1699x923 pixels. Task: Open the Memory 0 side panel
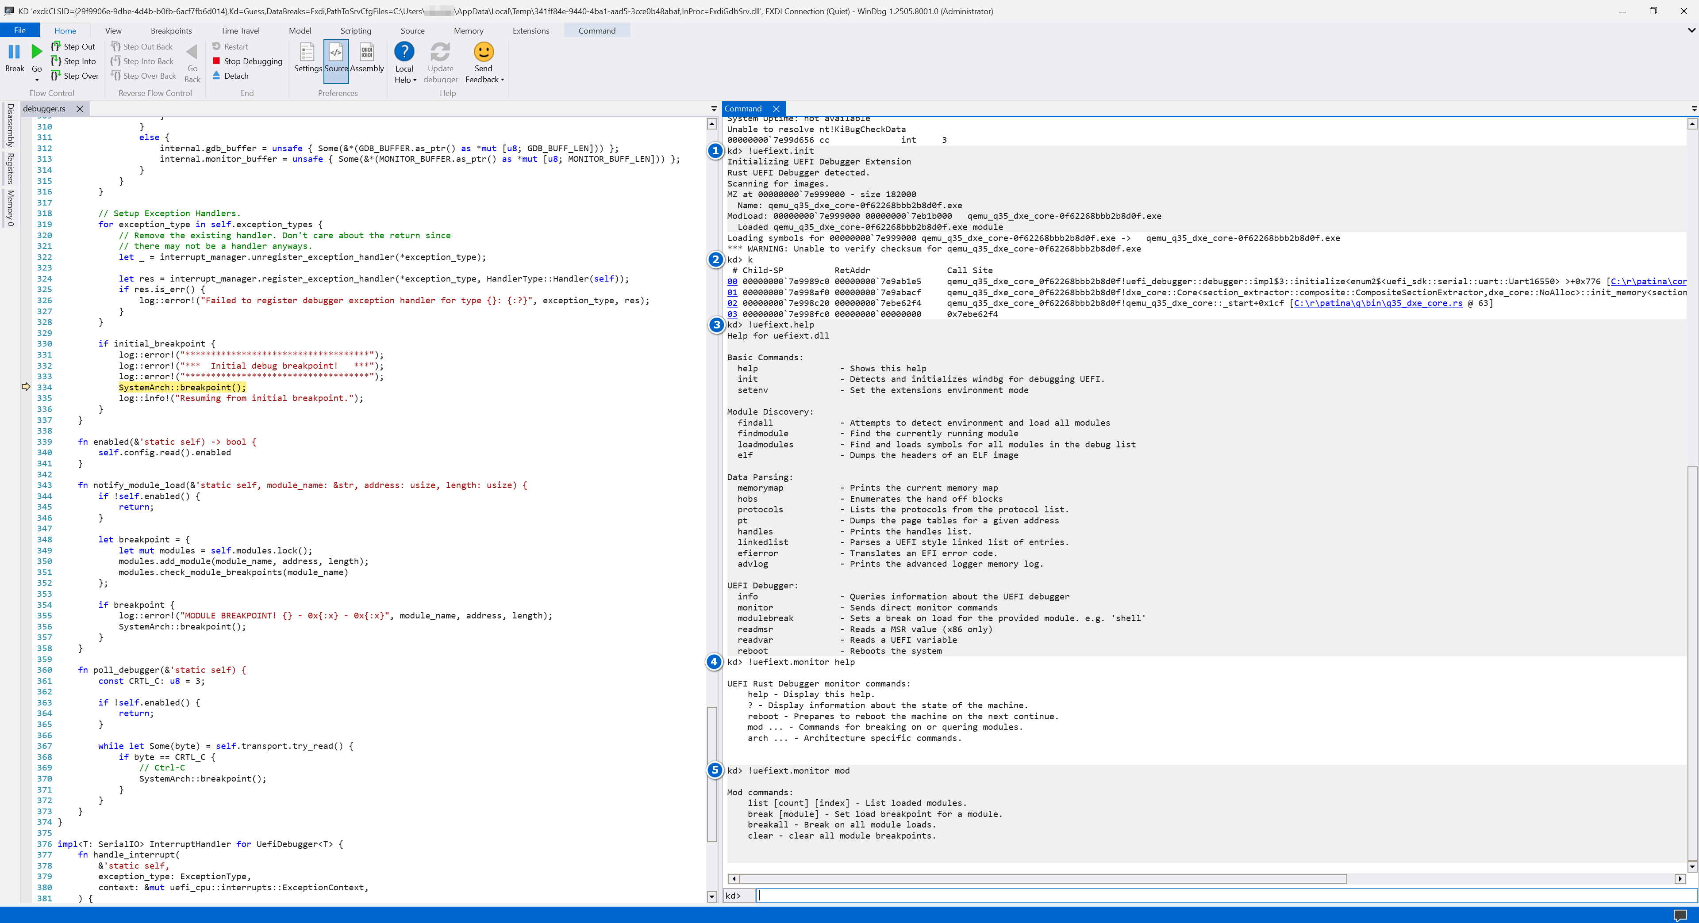[10, 208]
